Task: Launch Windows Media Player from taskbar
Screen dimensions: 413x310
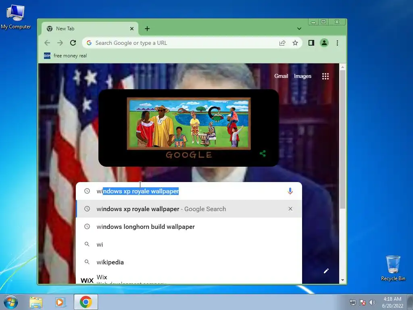Action: 60,302
